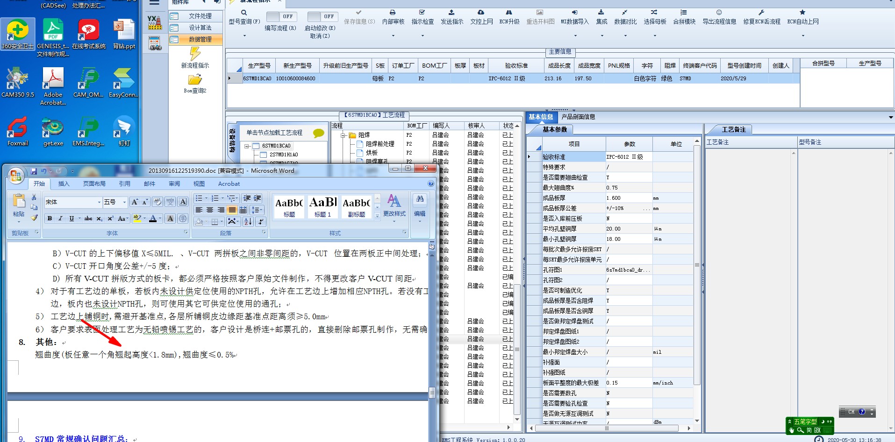This screenshot has width=895, height=442.
Task: Open Word line spacing dropdown
Action: click(x=258, y=210)
